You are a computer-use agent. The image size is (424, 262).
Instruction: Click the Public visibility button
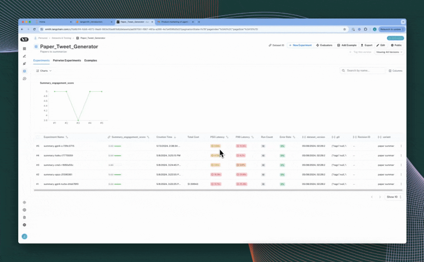coord(396,45)
